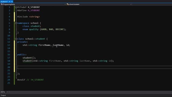The image size is (172, 97).
Task: Click the <string> include text
Action: (34, 17)
